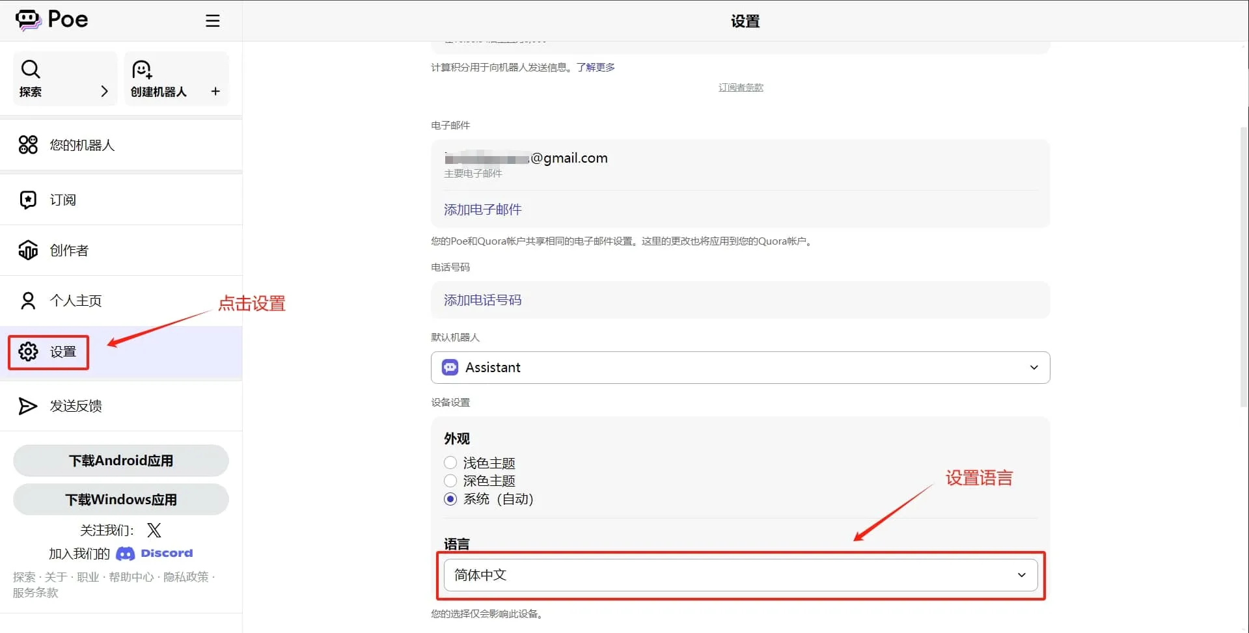Click 添加电话号码 link
This screenshot has height=633, width=1249.
click(x=482, y=300)
